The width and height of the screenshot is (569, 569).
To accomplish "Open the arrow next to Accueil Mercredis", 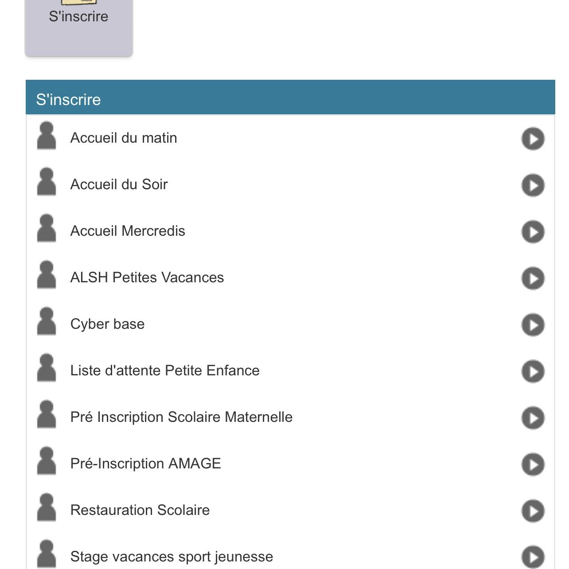I will 533,232.
